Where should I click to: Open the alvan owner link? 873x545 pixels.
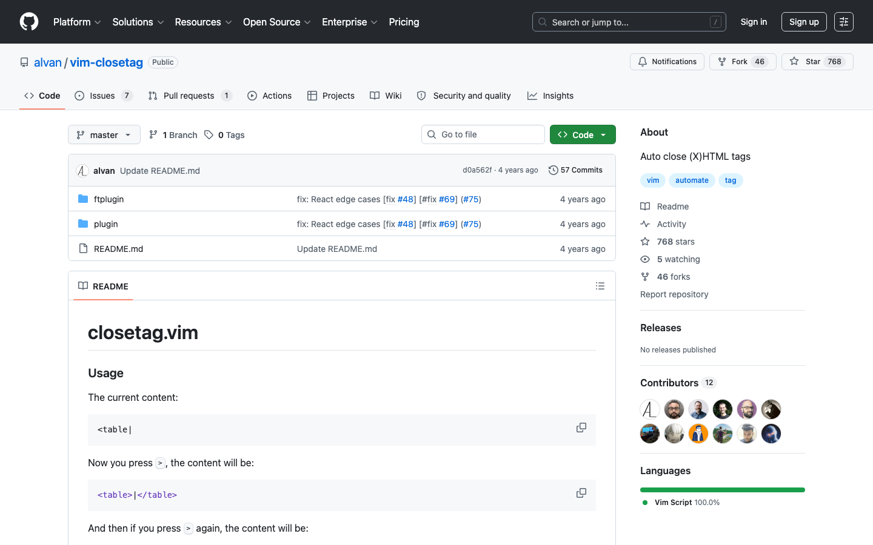(x=48, y=62)
